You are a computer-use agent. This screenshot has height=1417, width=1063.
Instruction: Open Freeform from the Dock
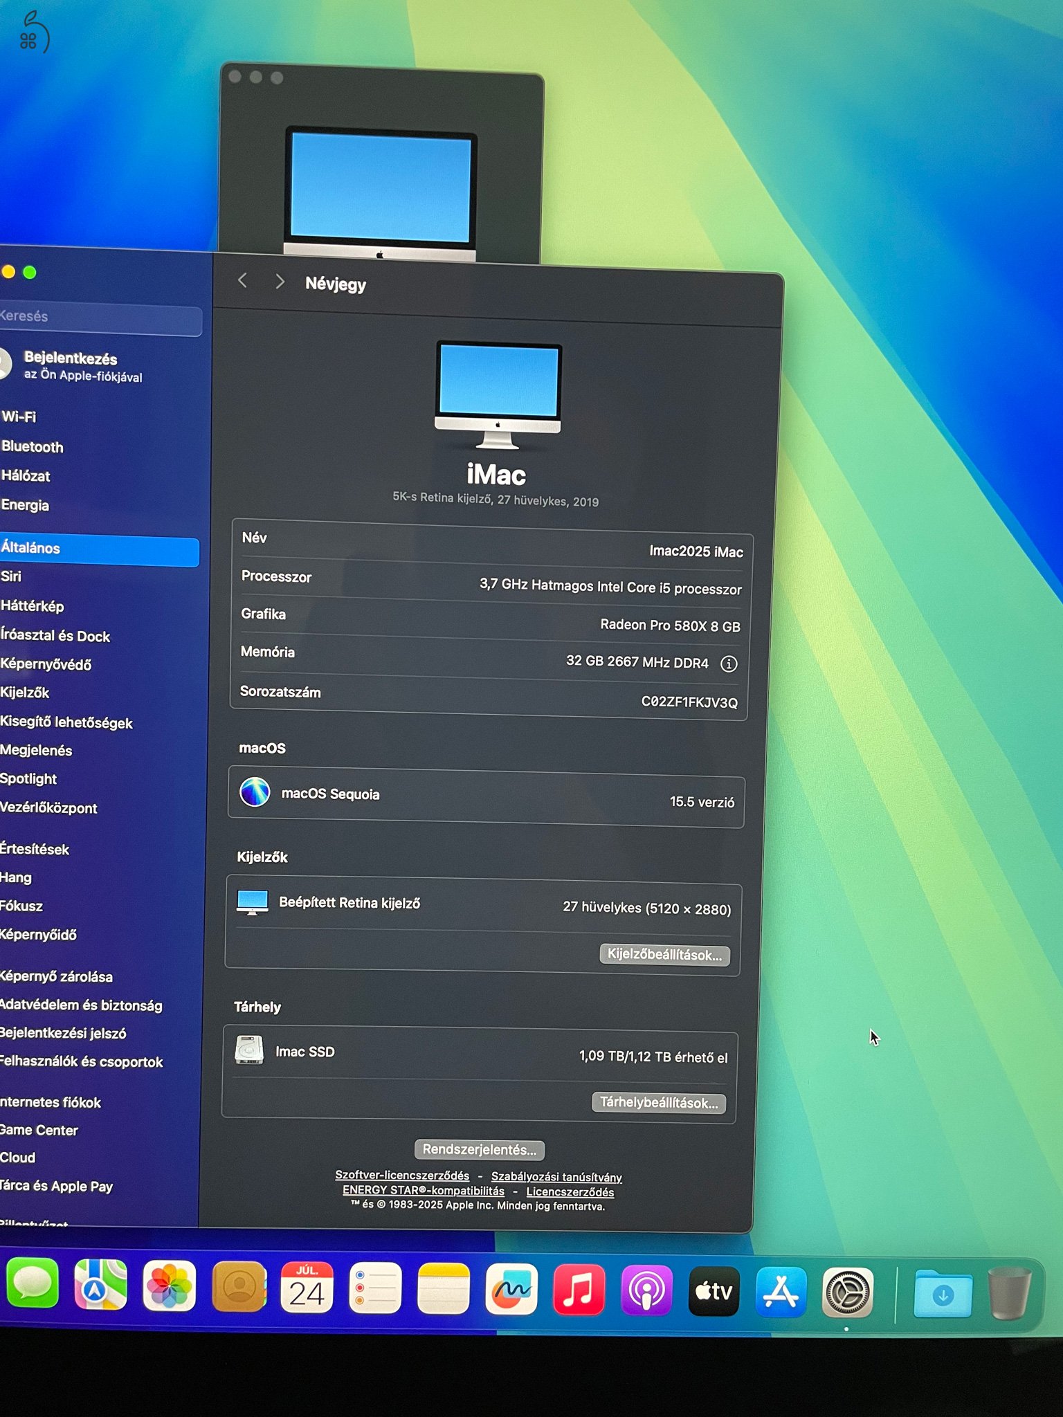coord(511,1290)
